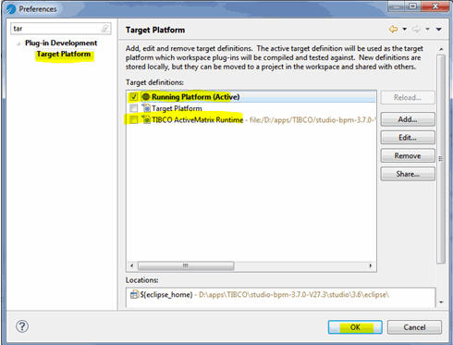Open the help question mark icon
This screenshot has height=345, width=453.
point(22,327)
